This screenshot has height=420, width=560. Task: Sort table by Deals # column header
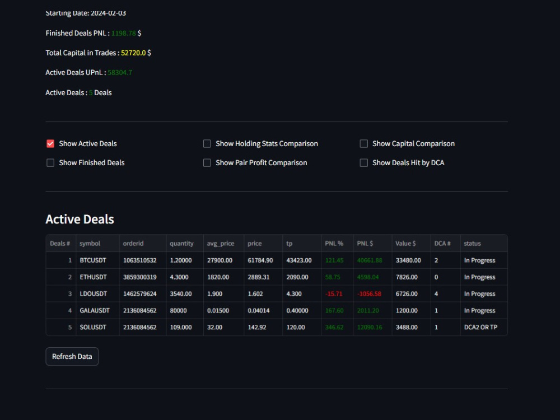tap(60, 243)
